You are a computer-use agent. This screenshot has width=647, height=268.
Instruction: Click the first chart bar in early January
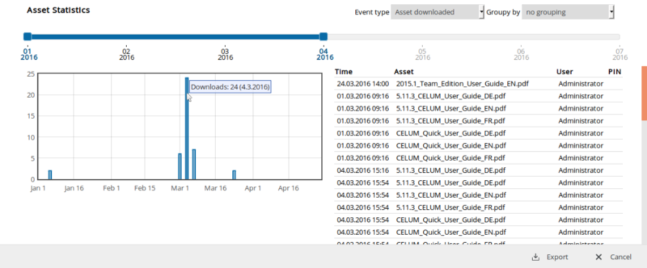coord(50,175)
